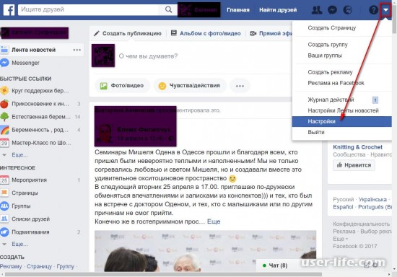The image size is (397, 277).
Task: Choose Журнал действий menu entry
Action: [x=331, y=100]
